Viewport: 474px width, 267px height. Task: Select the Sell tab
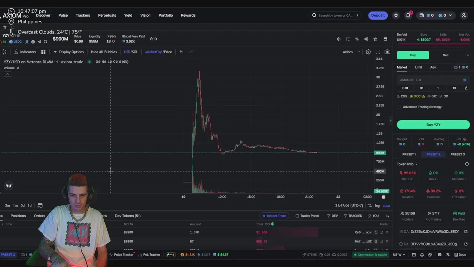445,55
